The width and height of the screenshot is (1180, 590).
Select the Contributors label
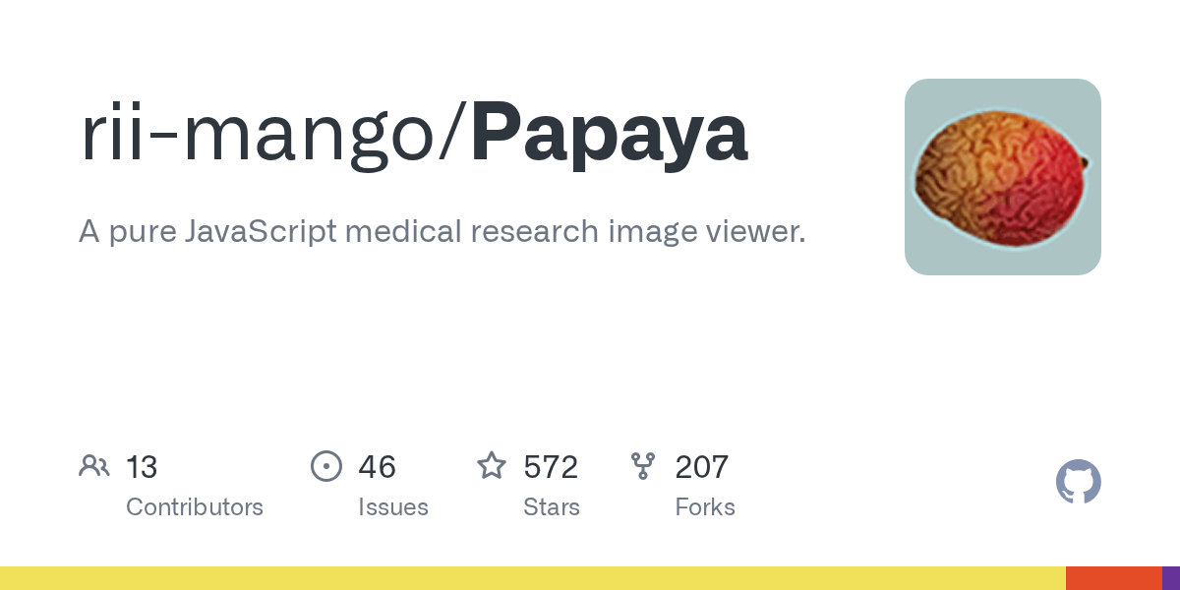(195, 507)
